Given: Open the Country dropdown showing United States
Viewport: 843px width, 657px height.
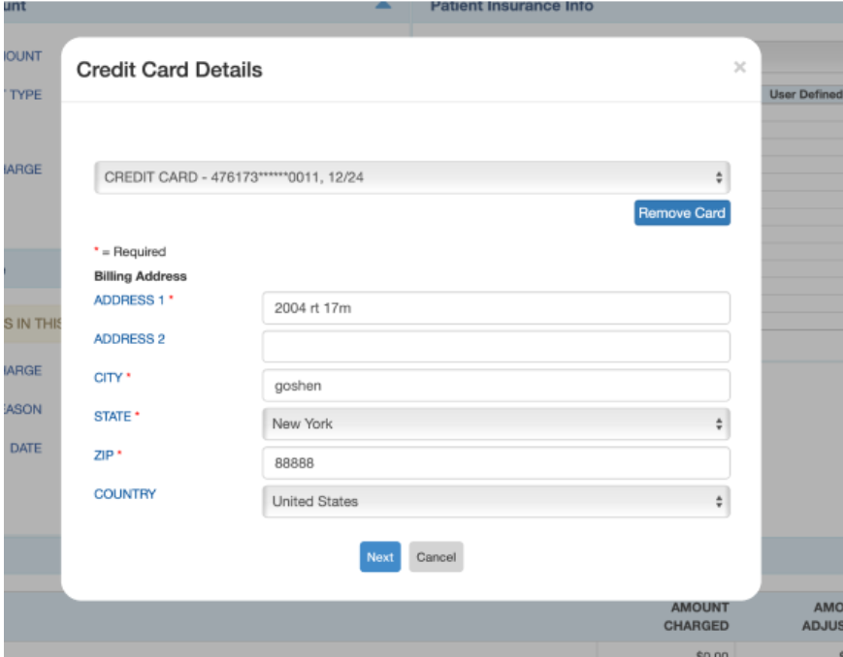Looking at the screenshot, I should click(495, 502).
